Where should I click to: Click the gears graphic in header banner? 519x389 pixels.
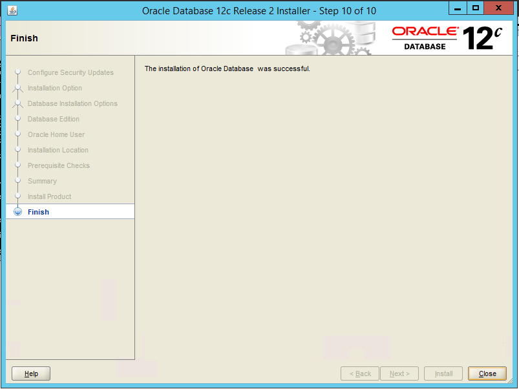[331, 38]
